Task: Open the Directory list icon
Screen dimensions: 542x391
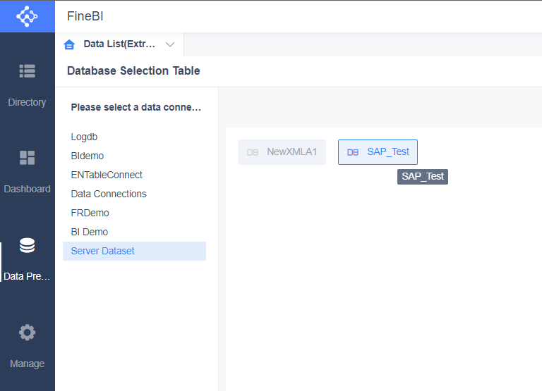Action: 27,71
